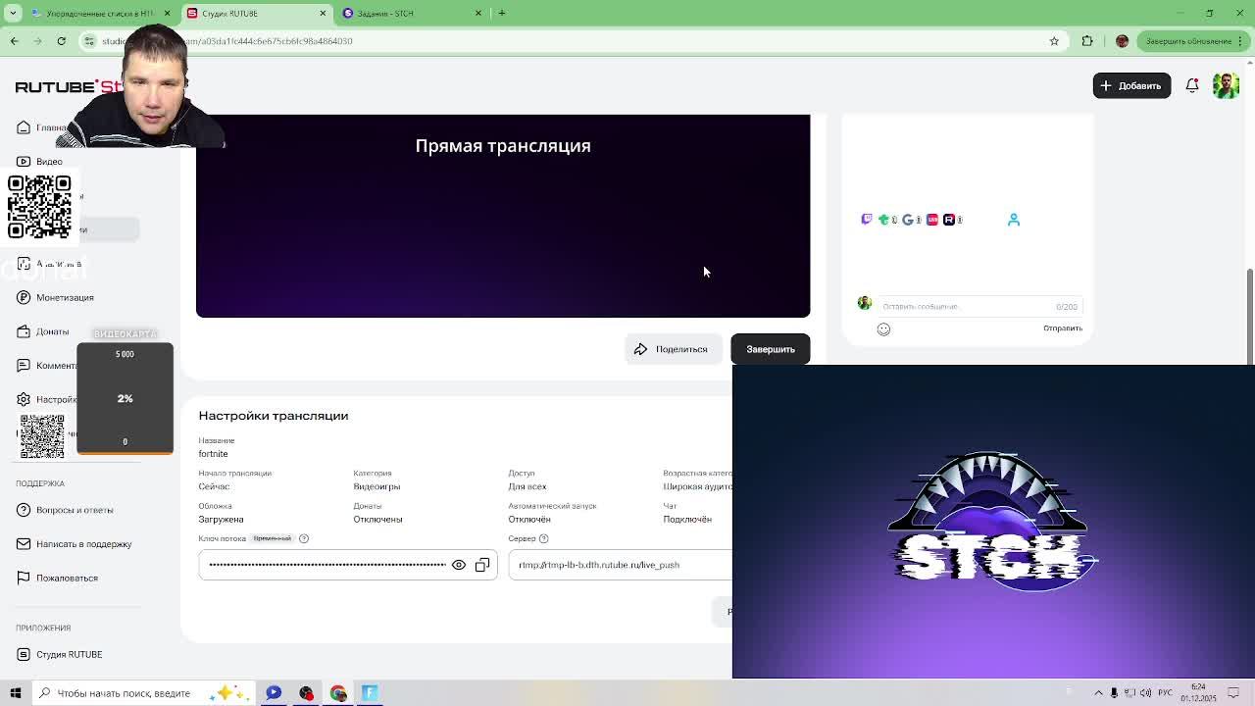
Task: Click the blue viewers person icon
Action: coord(1014,220)
